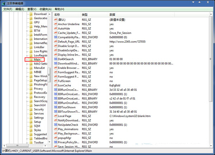Expand the Toolbar key node
This screenshot has width=215, height=155.
point(27,142)
